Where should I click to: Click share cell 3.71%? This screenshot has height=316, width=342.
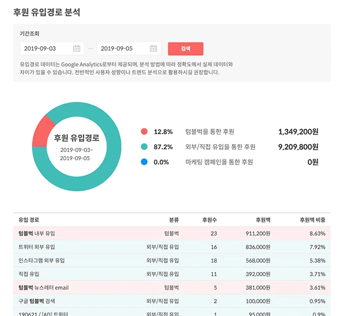317,274
